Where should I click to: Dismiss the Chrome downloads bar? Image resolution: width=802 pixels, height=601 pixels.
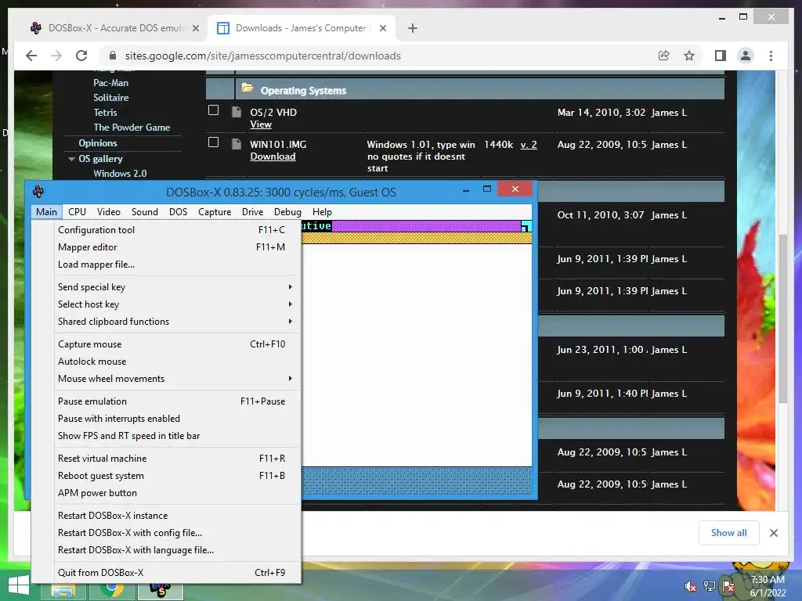(x=773, y=533)
